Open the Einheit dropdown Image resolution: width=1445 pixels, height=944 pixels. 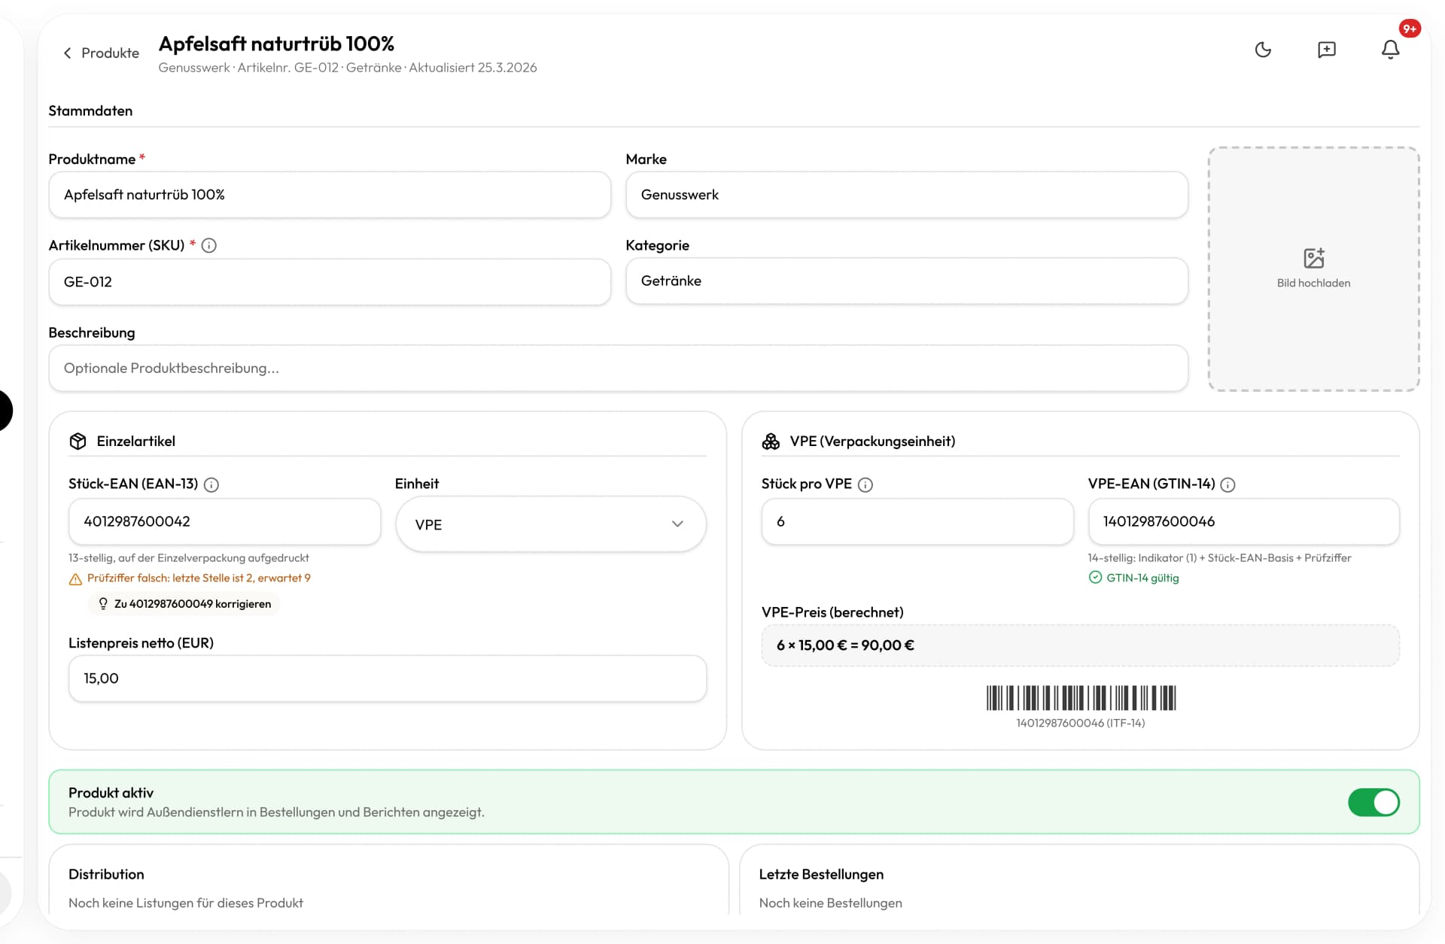click(x=550, y=524)
